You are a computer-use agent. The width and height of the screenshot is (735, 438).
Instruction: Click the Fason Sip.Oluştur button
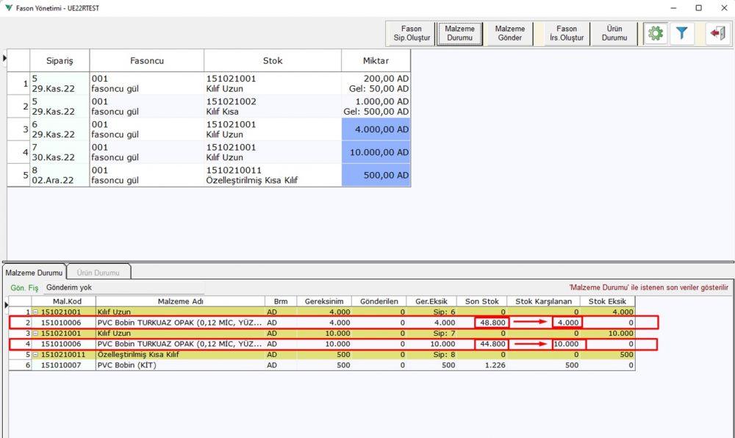click(411, 34)
